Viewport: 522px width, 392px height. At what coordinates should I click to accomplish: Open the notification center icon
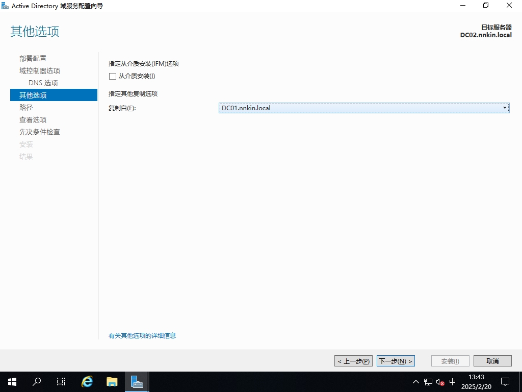pos(505,381)
